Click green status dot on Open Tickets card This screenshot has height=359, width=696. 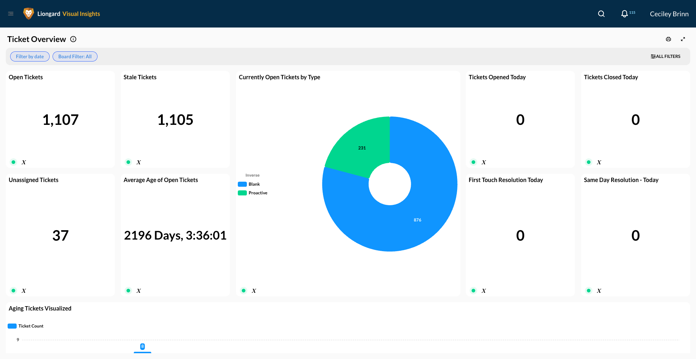pyautogui.click(x=13, y=162)
